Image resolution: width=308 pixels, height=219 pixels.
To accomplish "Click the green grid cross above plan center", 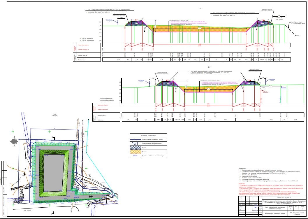I will tap(50, 132).
